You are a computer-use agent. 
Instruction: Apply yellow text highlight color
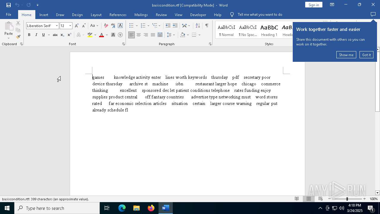[x=90, y=35]
